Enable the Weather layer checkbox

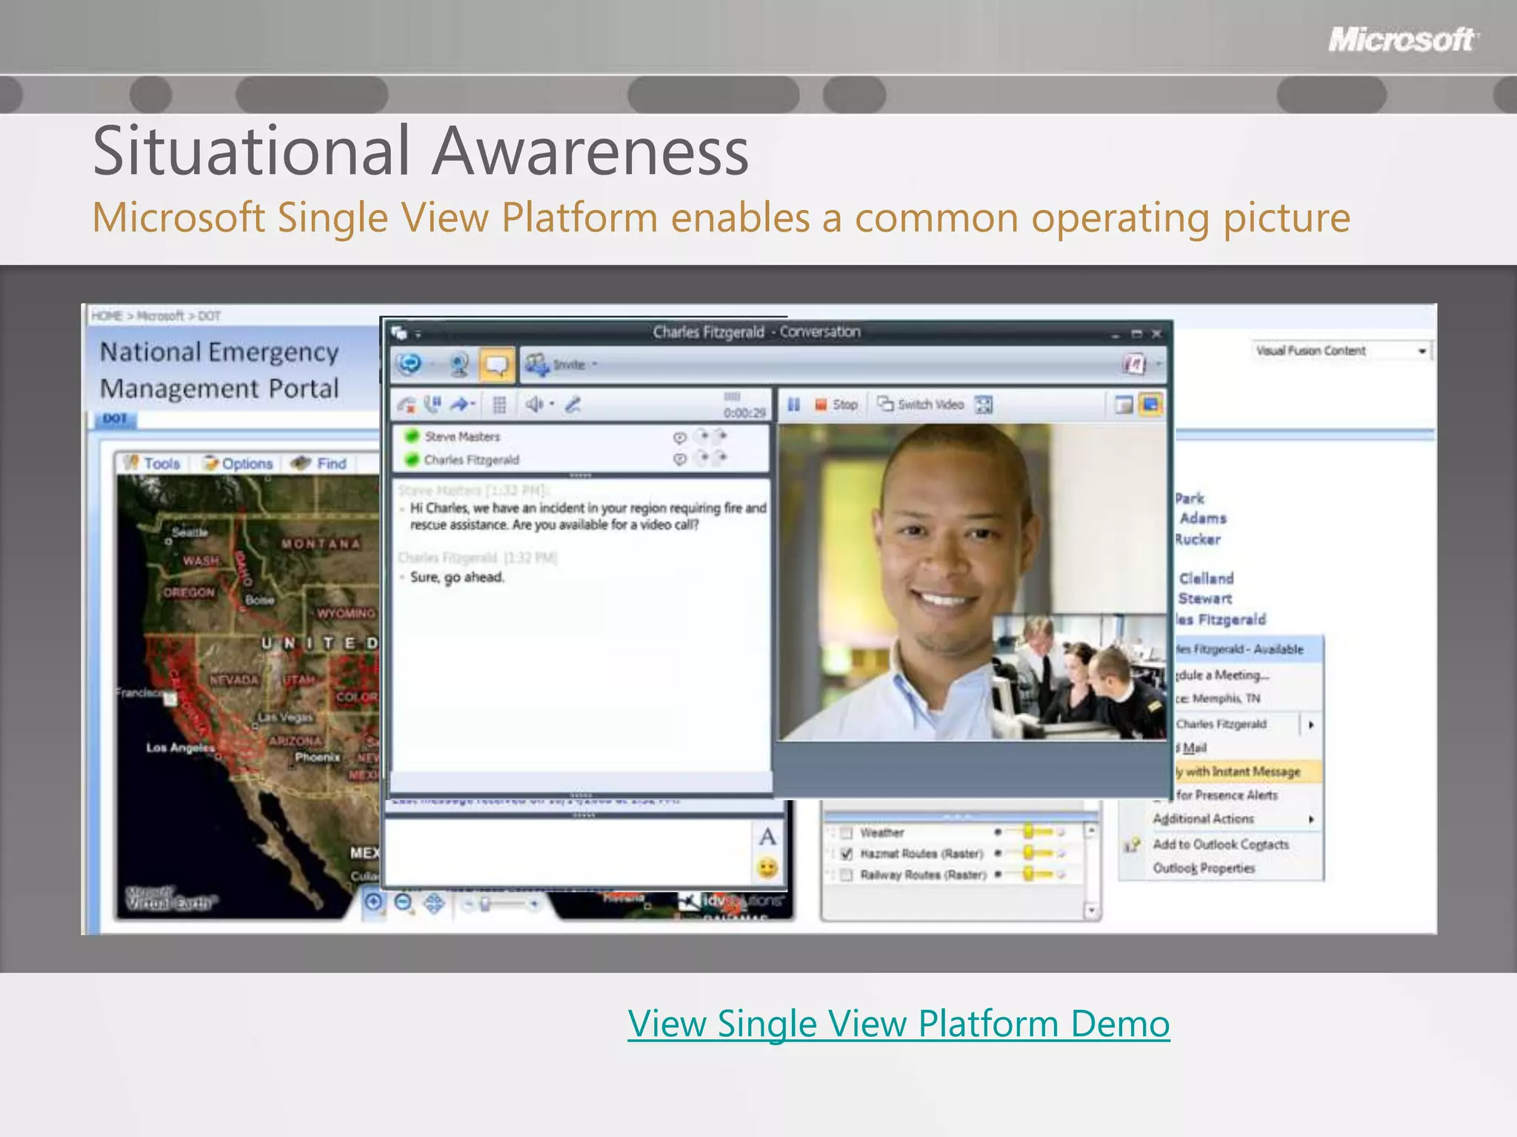point(846,833)
